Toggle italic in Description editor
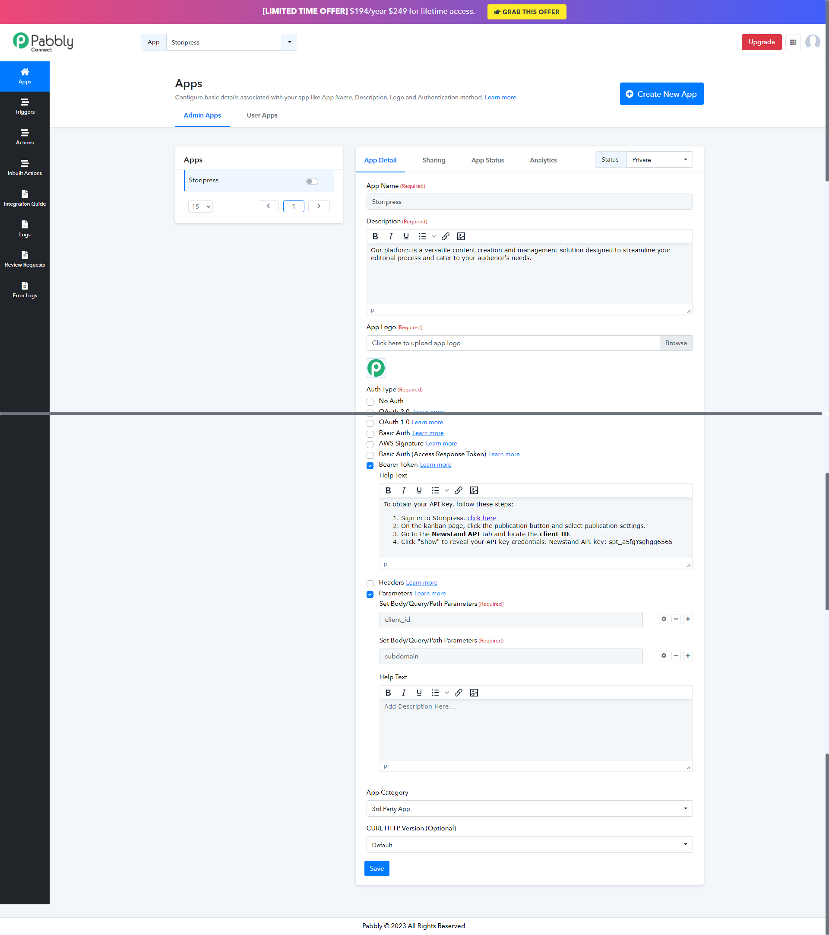The width and height of the screenshot is (829, 935). [391, 236]
